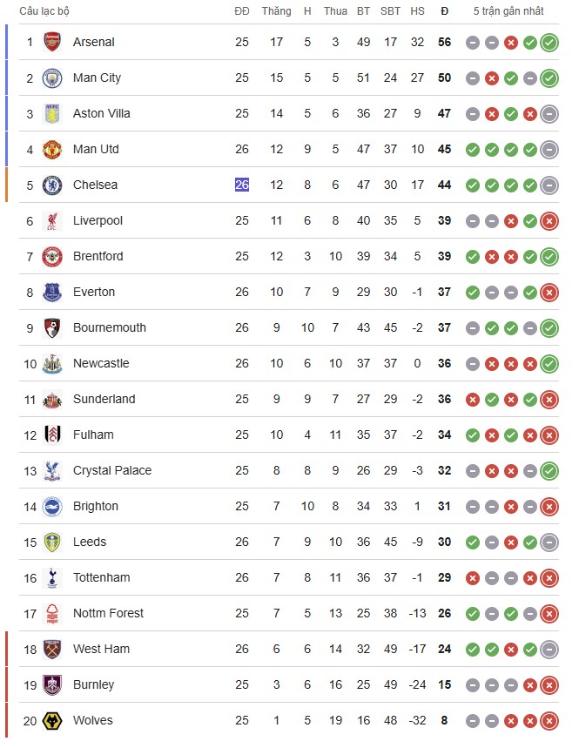
Task: Click the Newcastle club crest
Action: (53, 364)
